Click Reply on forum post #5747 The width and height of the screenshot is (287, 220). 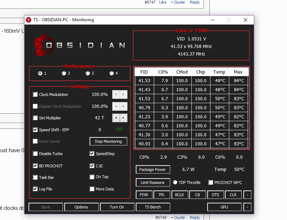195,2
